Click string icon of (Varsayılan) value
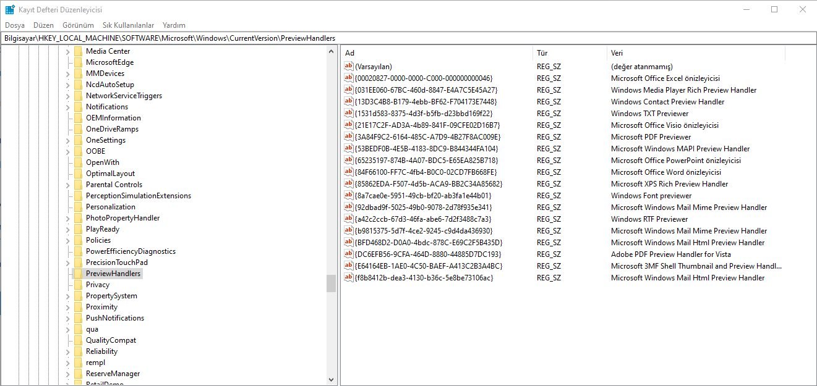The height and width of the screenshot is (386, 817). [349, 66]
